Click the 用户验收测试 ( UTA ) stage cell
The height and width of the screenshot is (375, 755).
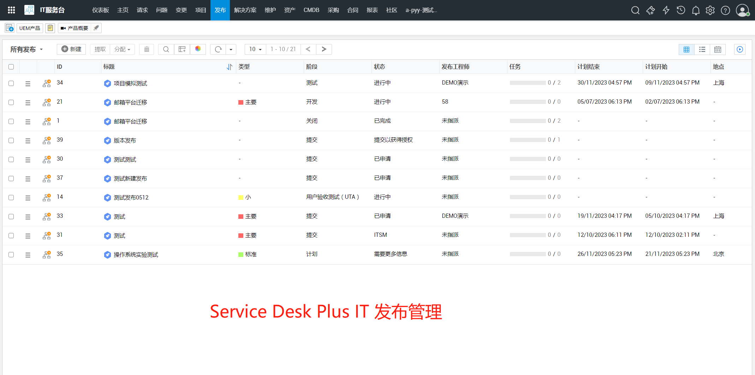point(333,197)
